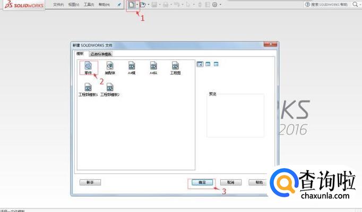The image size is (362, 212).
Task: Open the 视图 menu
Action: 74,5
